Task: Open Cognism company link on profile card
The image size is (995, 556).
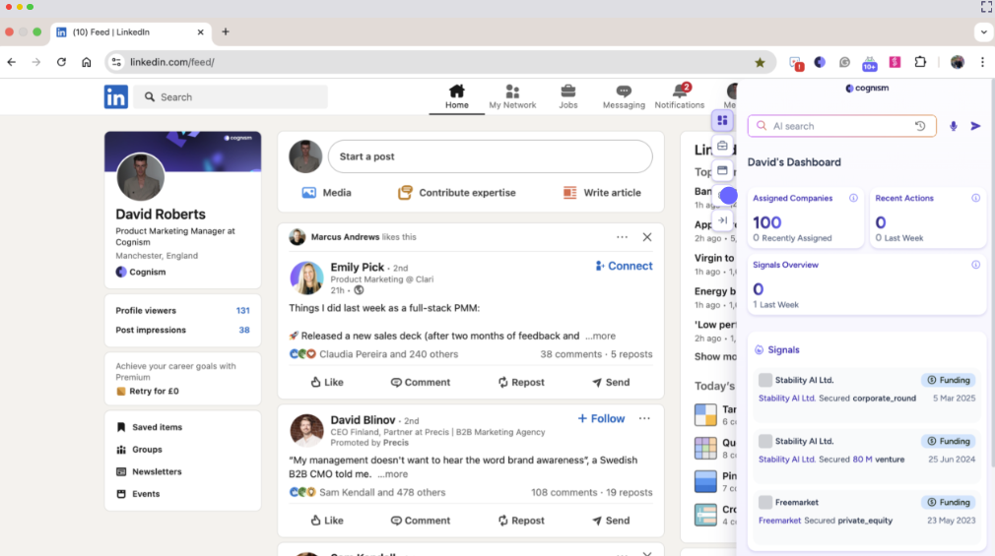Action: (141, 272)
